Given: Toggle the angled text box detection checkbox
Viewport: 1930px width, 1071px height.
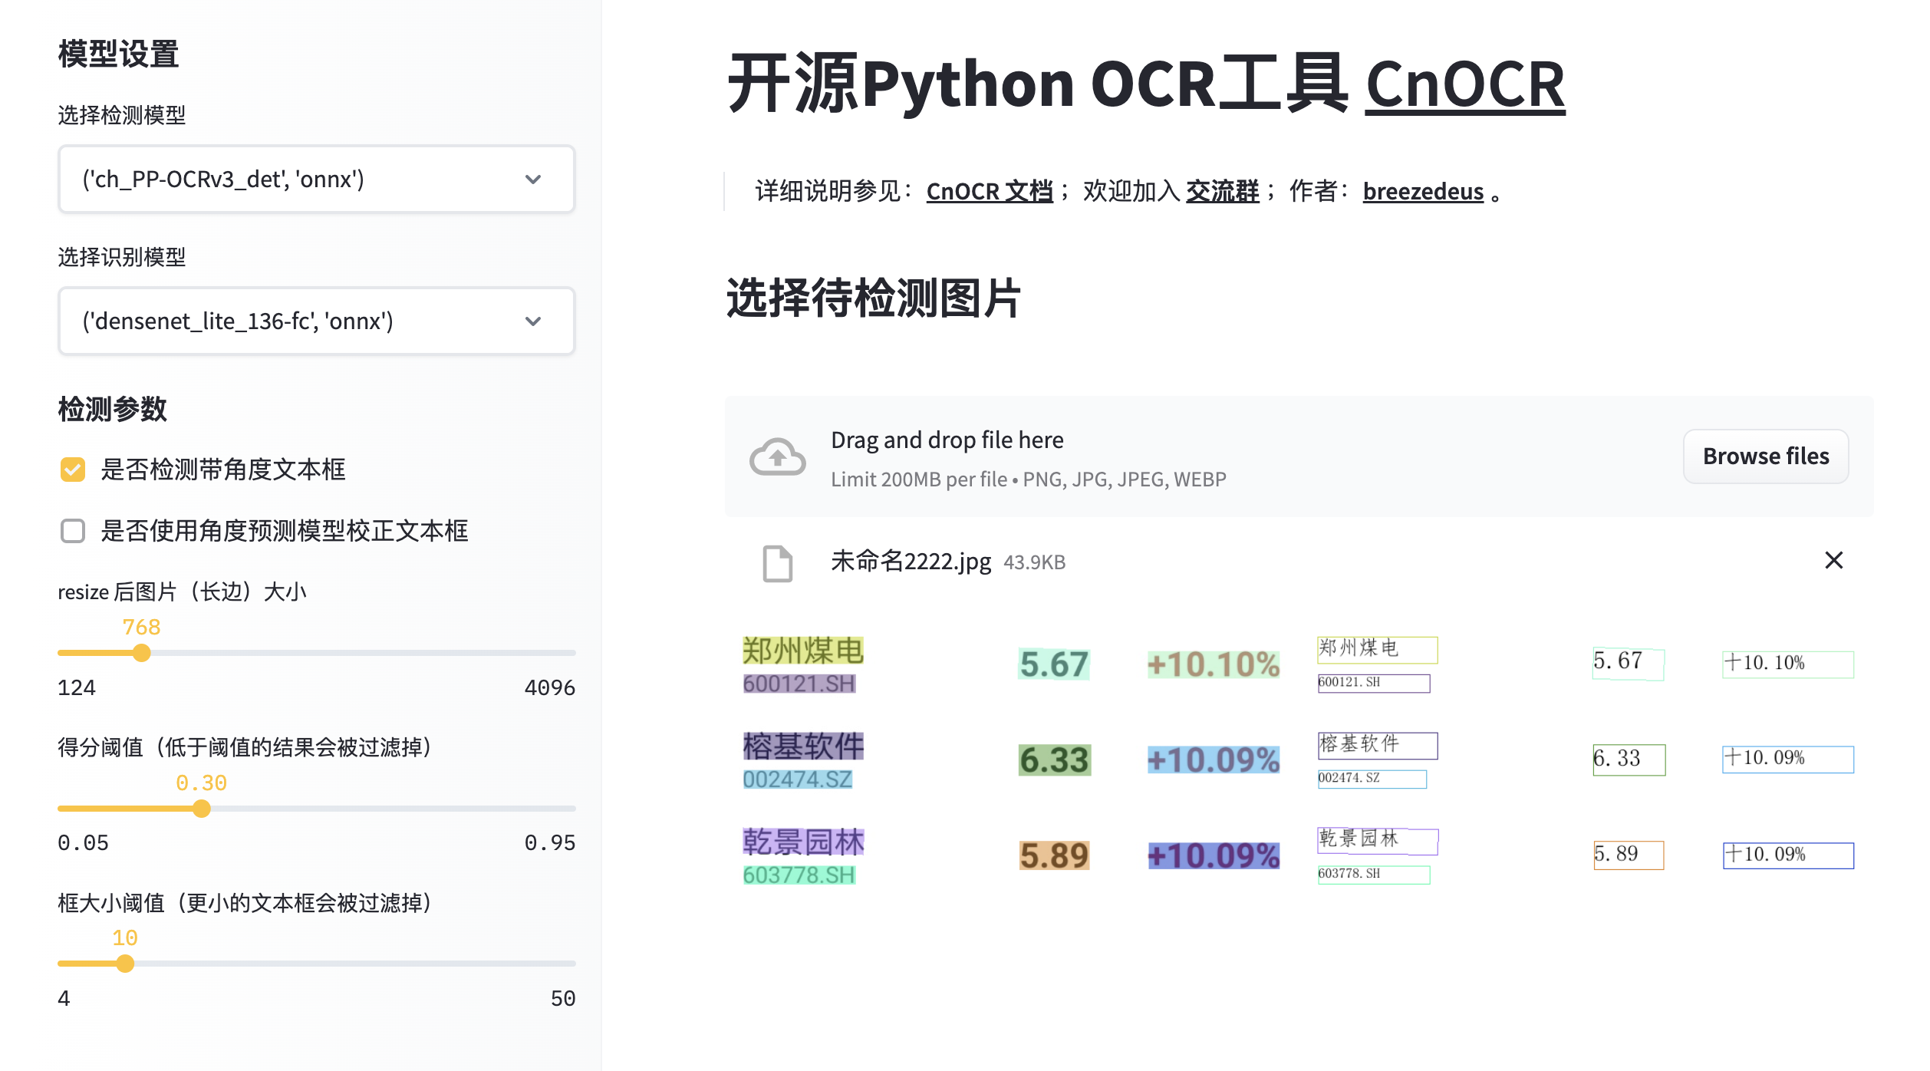Looking at the screenshot, I should (72, 470).
